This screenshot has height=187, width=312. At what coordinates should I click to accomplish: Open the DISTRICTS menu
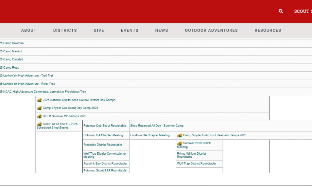65,31
